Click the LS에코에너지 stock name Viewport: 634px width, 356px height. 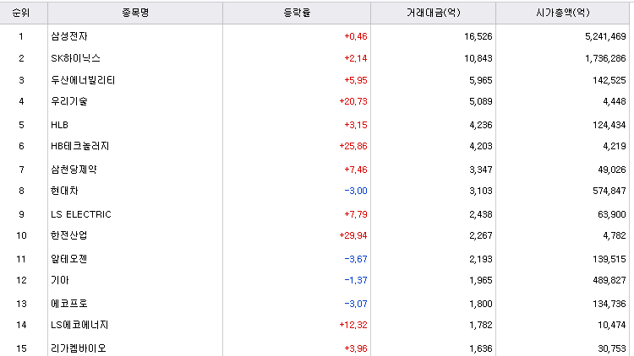(x=79, y=325)
